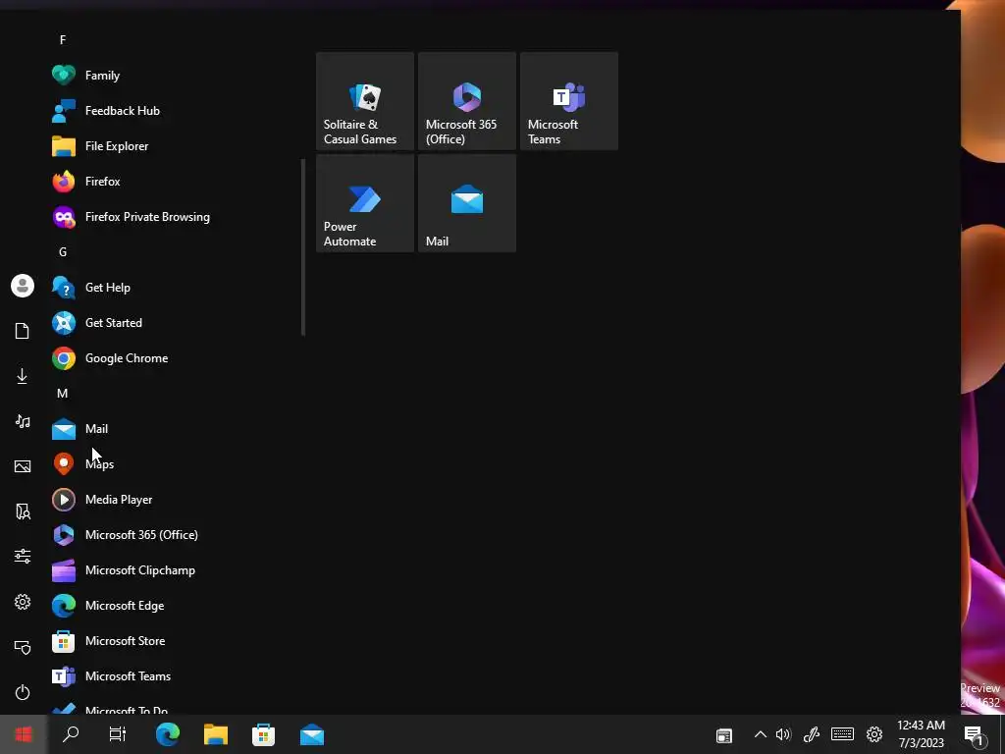Open the Mail pinned tile
Viewport: 1005px width, 754px height.
pos(466,203)
